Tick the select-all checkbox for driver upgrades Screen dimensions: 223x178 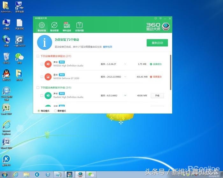coord(38,88)
